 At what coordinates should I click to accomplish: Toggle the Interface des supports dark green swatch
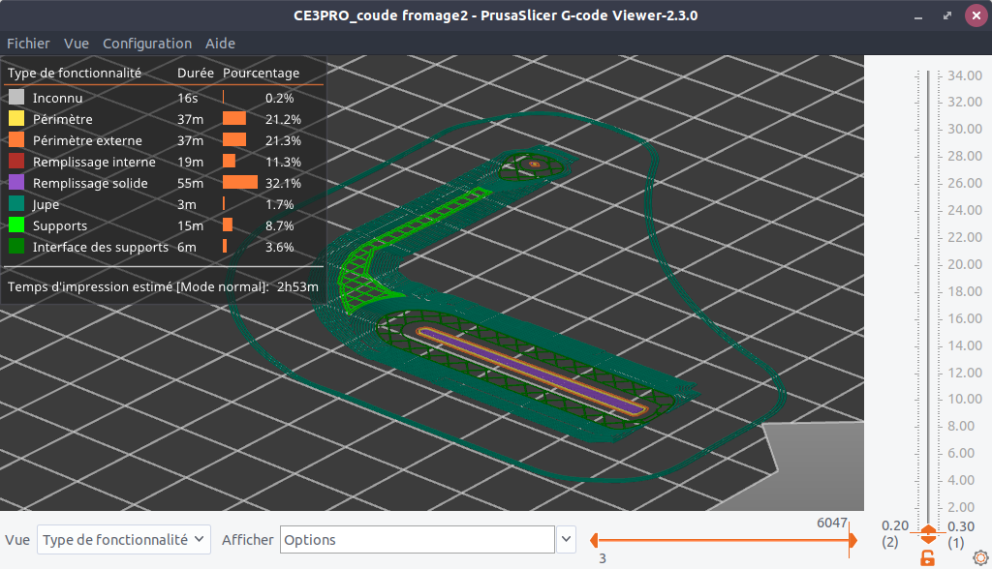coord(16,247)
